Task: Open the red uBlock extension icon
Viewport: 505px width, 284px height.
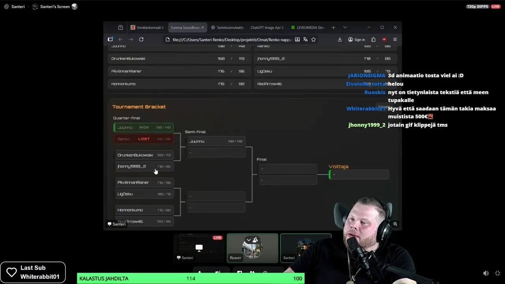Action: point(384,39)
